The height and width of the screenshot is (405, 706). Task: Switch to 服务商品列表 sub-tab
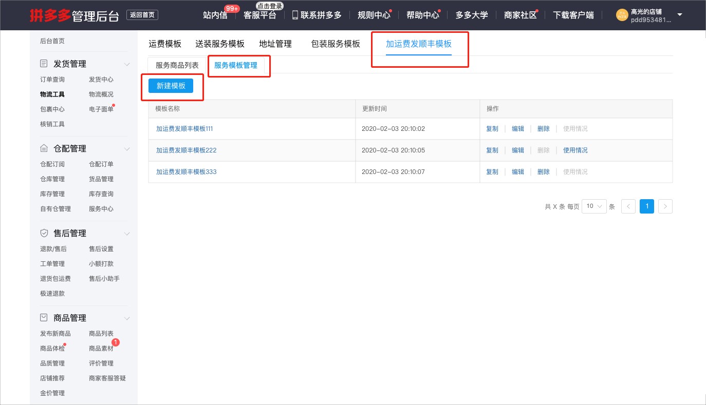[177, 65]
